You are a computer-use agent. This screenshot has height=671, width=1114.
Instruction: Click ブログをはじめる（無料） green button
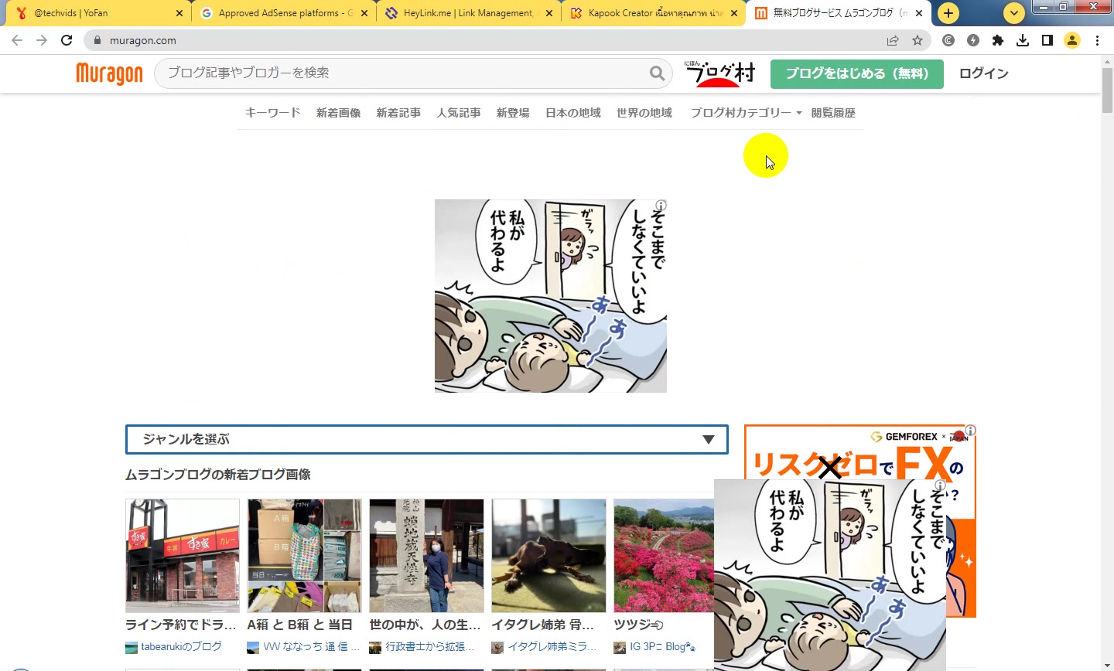(x=857, y=73)
